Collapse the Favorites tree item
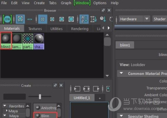 (5, 106)
